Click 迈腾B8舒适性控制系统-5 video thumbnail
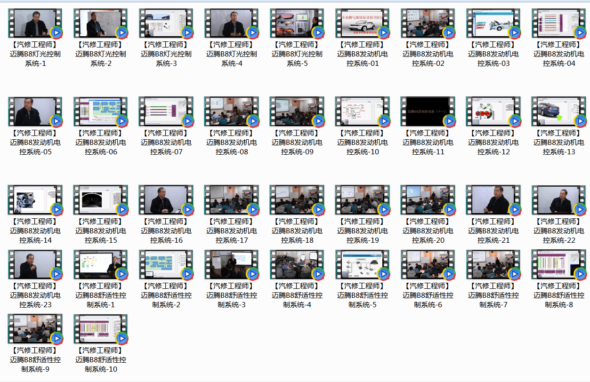 (x=362, y=264)
